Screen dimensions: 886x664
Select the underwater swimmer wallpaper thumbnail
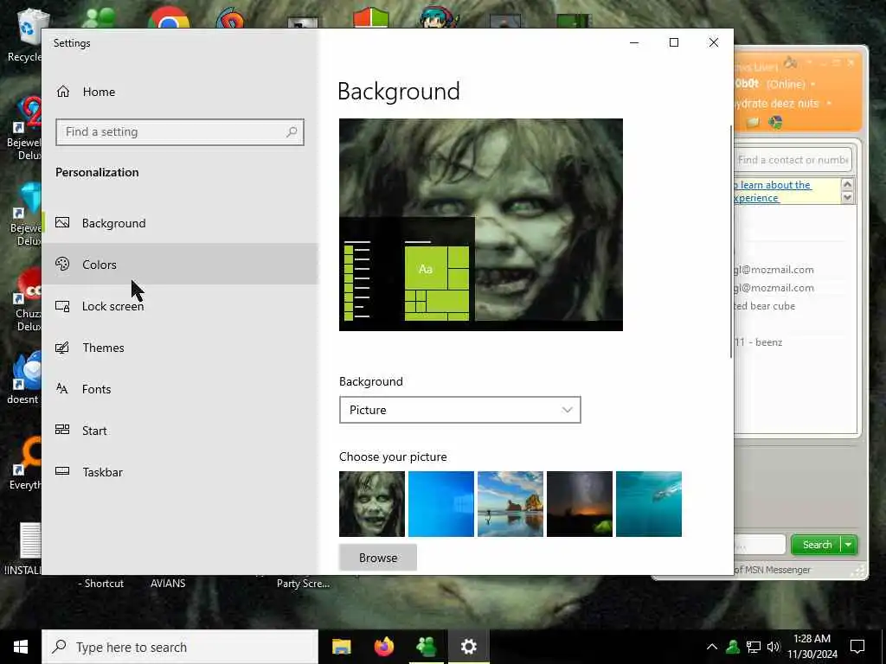click(649, 504)
